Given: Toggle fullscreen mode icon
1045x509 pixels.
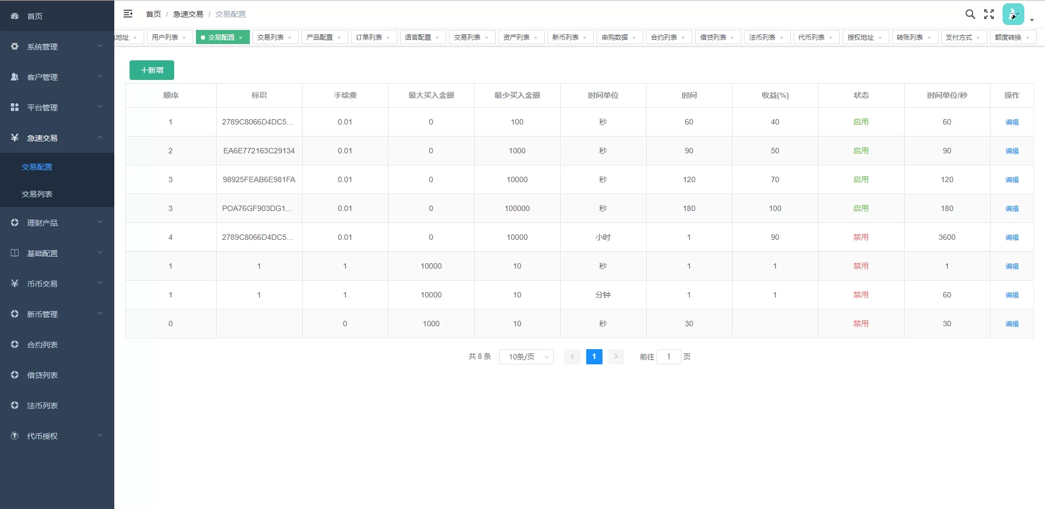Looking at the screenshot, I should coord(989,14).
